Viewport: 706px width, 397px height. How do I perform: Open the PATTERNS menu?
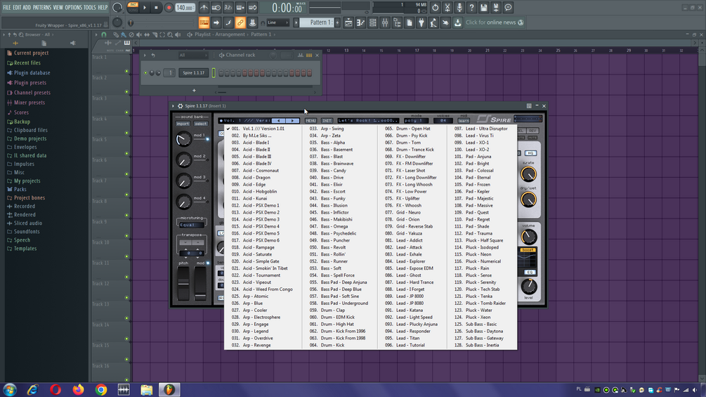(x=42, y=7)
